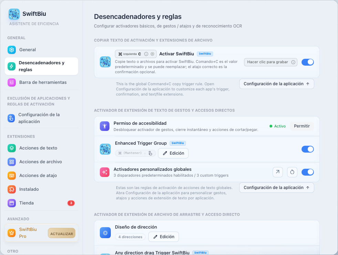Screen dimensions: 338x255
Task: Click the ACTUALIZAR upgrade button
Action: (x=61, y=233)
